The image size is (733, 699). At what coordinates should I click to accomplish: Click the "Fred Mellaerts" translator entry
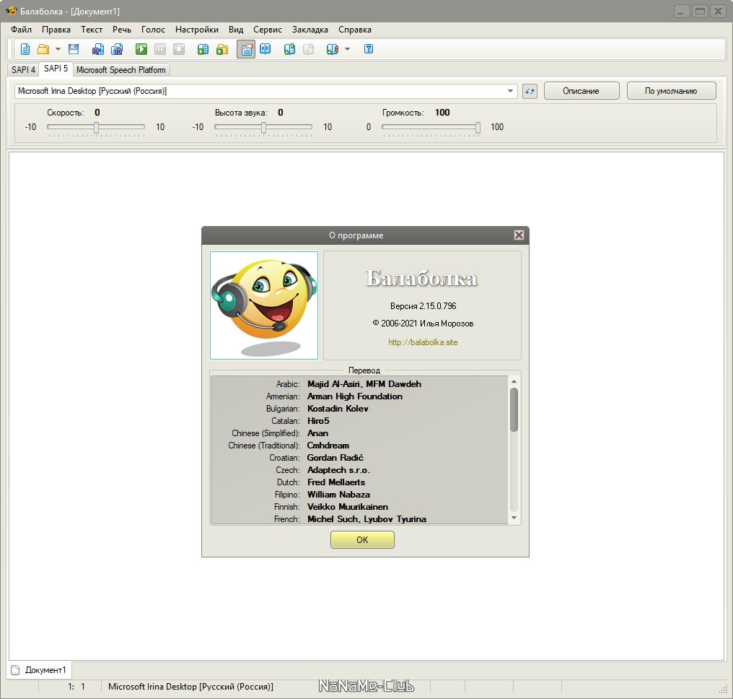coord(336,482)
